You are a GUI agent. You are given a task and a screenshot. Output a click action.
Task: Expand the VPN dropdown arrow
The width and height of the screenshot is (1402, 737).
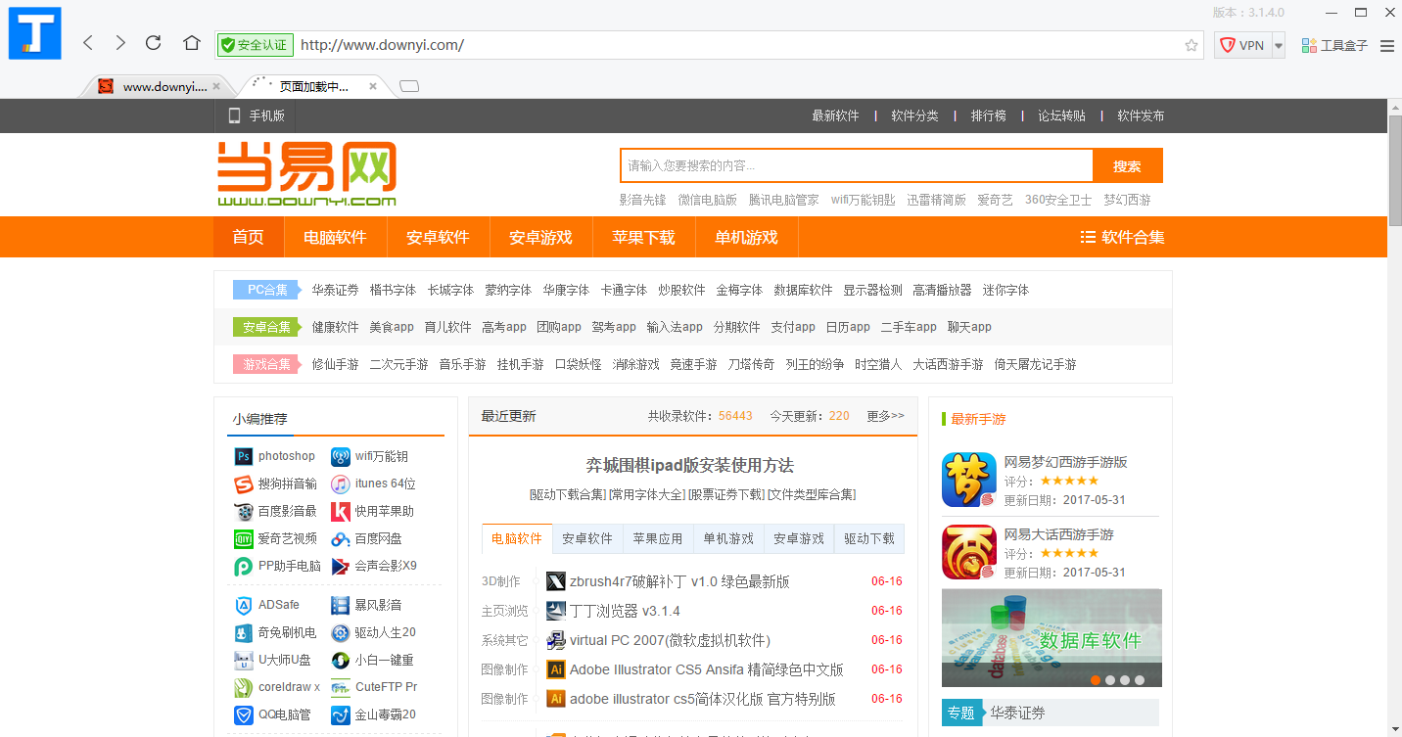click(1278, 46)
